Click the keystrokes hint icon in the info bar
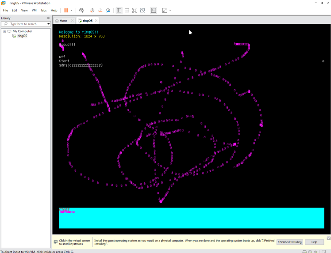 [55, 242]
